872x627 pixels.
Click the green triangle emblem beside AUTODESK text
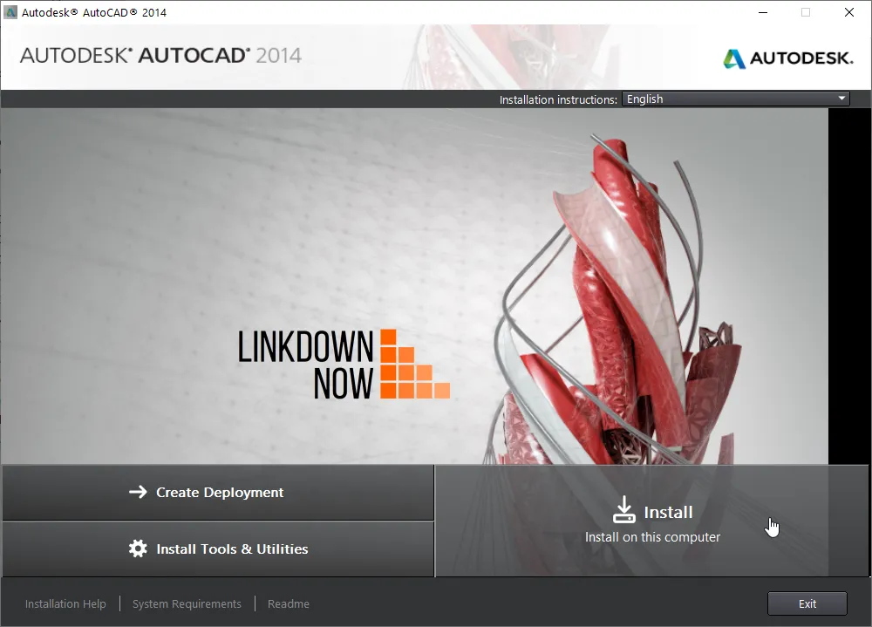coord(733,59)
